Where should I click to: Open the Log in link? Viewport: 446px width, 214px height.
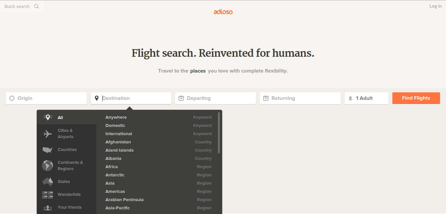pos(435,6)
